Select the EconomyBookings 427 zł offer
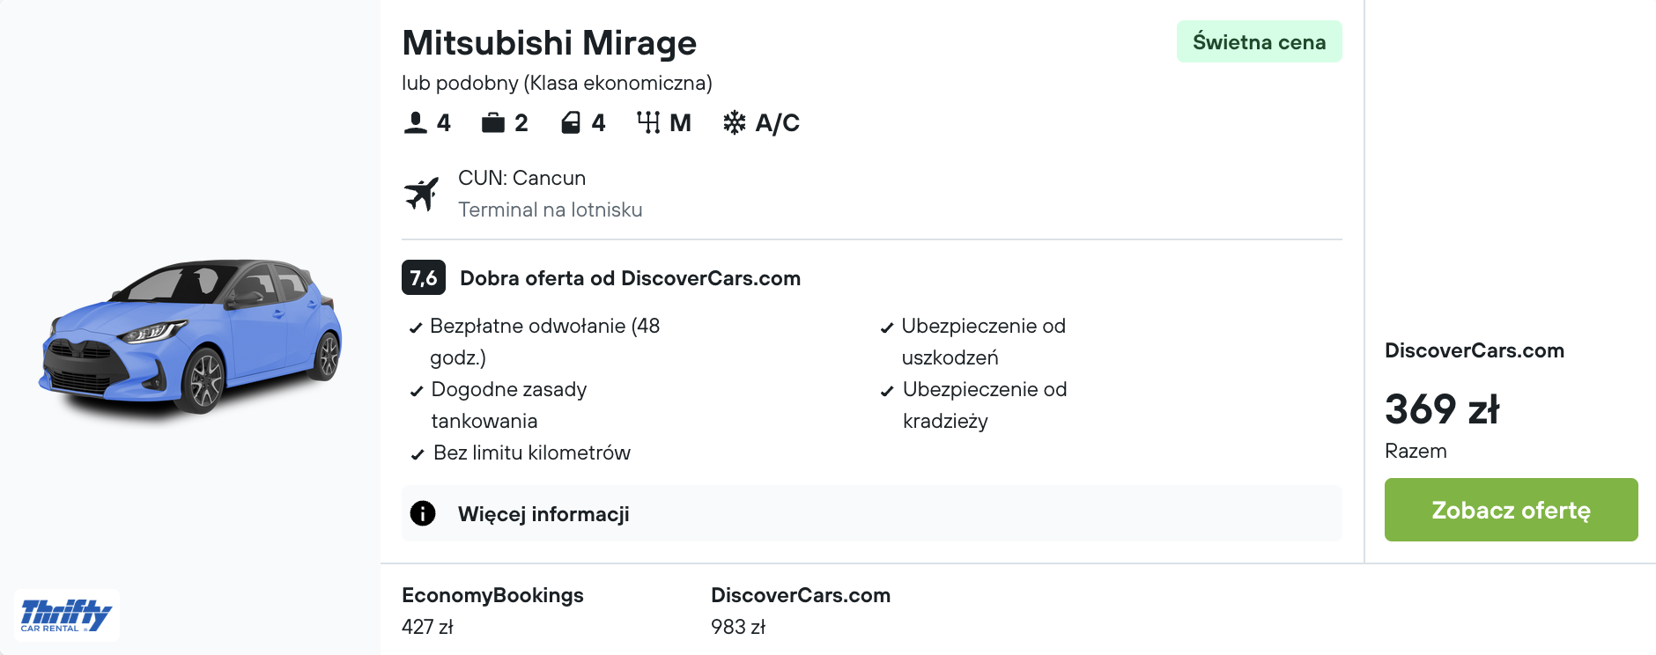1656x655 pixels. (x=492, y=610)
